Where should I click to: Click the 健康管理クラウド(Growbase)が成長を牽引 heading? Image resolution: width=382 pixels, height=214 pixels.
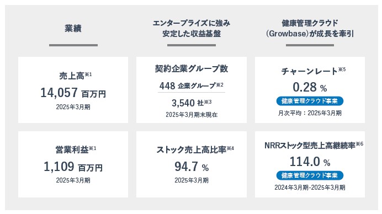310,29
